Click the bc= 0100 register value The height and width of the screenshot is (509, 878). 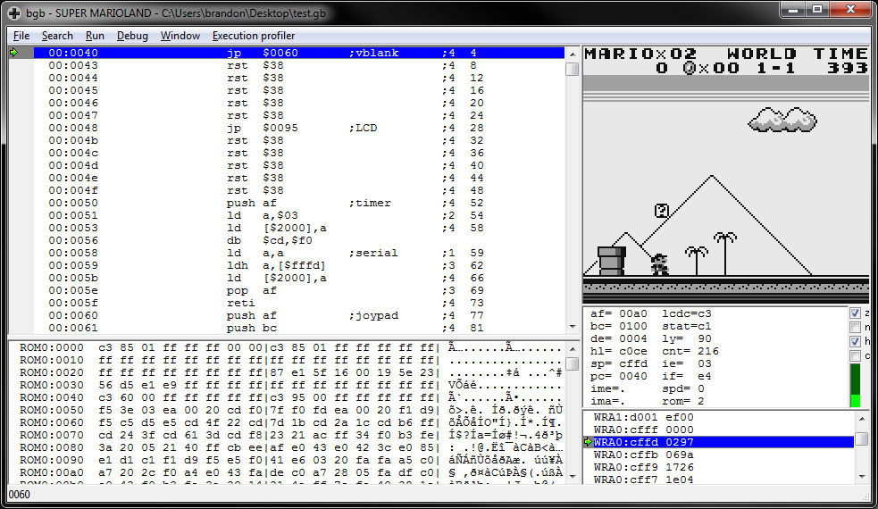click(x=619, y=327)
